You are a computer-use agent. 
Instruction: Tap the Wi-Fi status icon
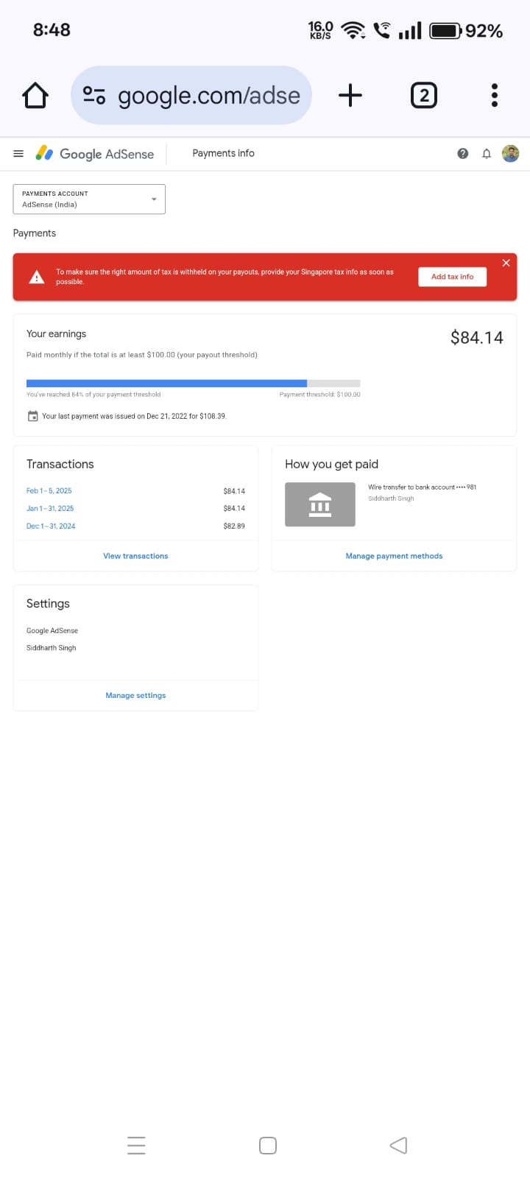[x=353, y=30]
